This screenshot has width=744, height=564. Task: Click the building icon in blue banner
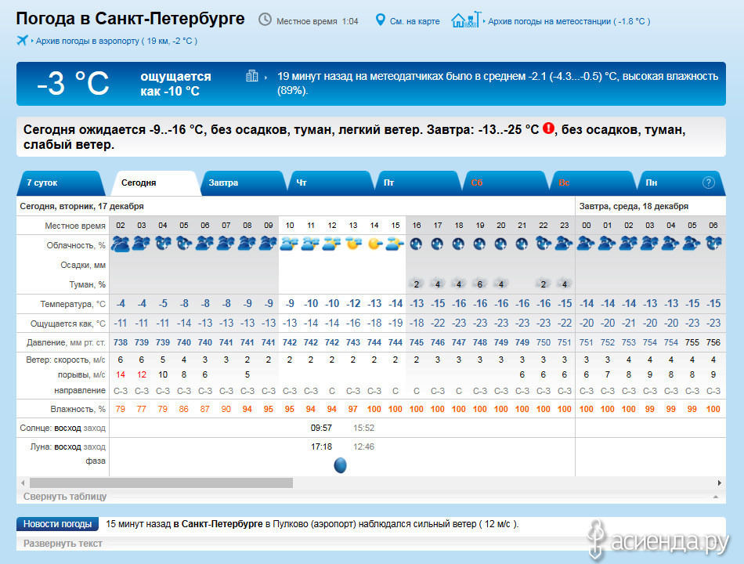click(x=252, y=76)
